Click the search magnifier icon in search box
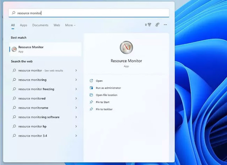The height and width of the screenshot is (165, 227). click(13, 13)
